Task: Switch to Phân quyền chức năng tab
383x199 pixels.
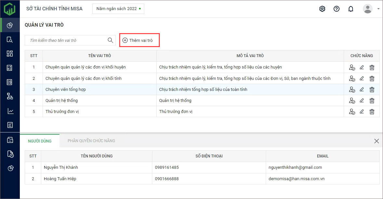Action: (x=91, y=141)
